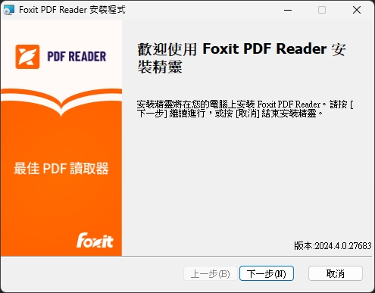Click the PDF READER brand text
This screenshot has height=293, width=375.
point(77,57)
